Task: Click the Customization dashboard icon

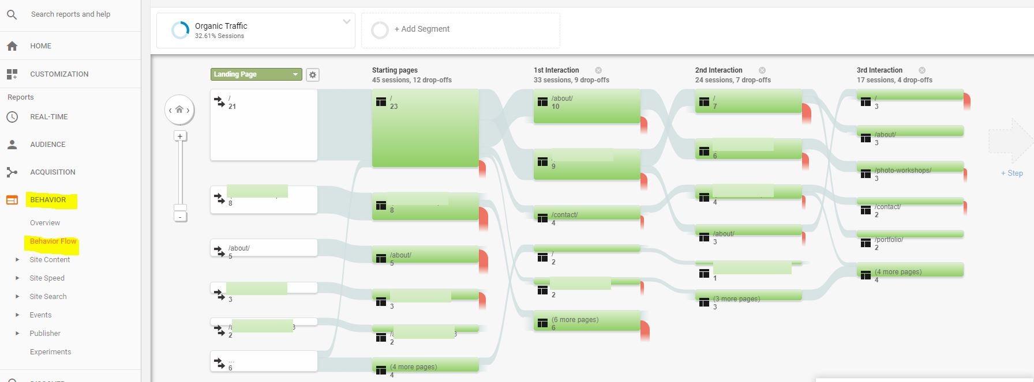Action: click(12, 74)
